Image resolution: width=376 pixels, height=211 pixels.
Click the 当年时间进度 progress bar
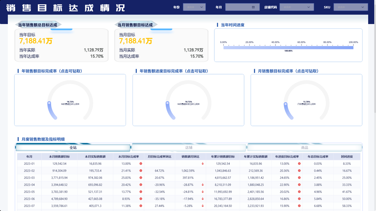point(288,48)
